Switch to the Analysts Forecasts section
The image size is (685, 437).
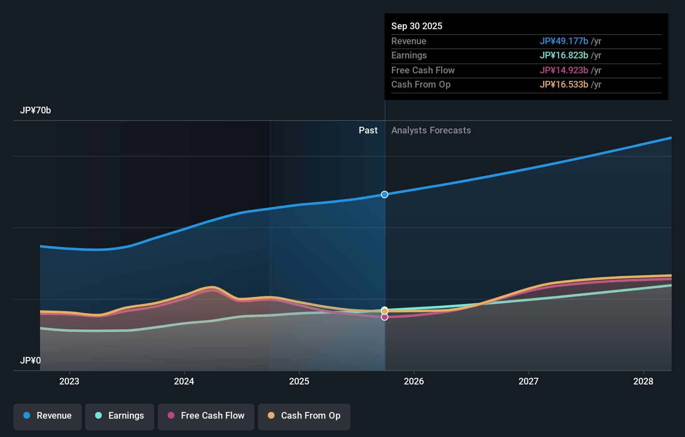pyautogui.click(x=431, y=131)
